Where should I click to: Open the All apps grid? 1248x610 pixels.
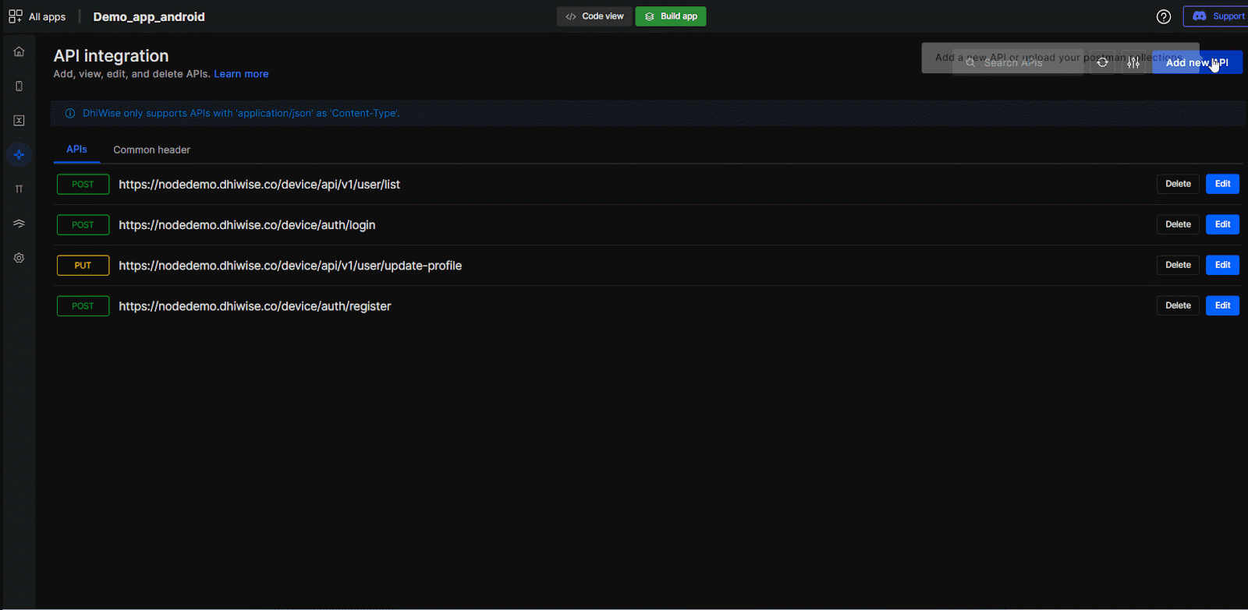37,16
